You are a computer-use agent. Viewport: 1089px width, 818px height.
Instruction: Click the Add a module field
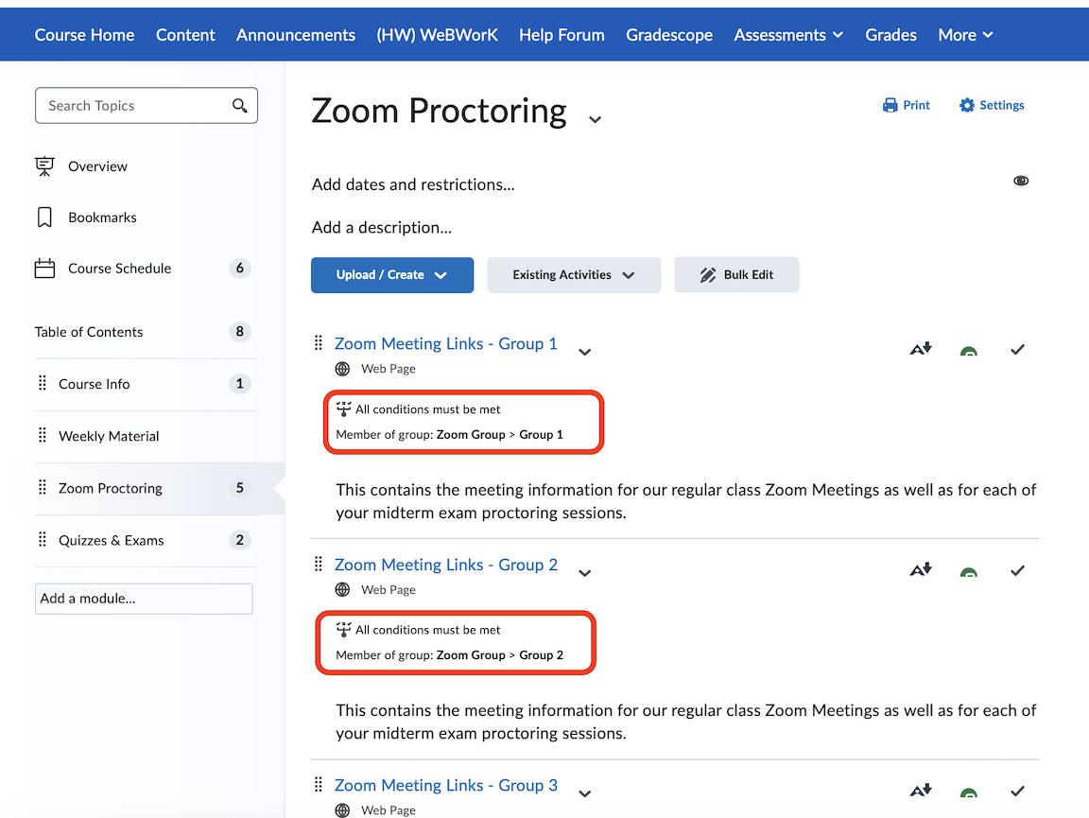coord(144,599)
